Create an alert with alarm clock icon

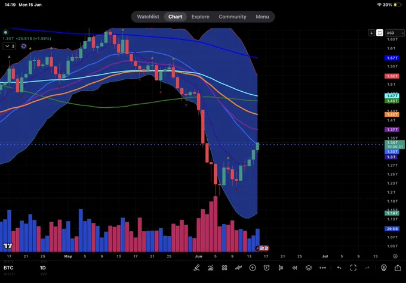click(266, 268)
